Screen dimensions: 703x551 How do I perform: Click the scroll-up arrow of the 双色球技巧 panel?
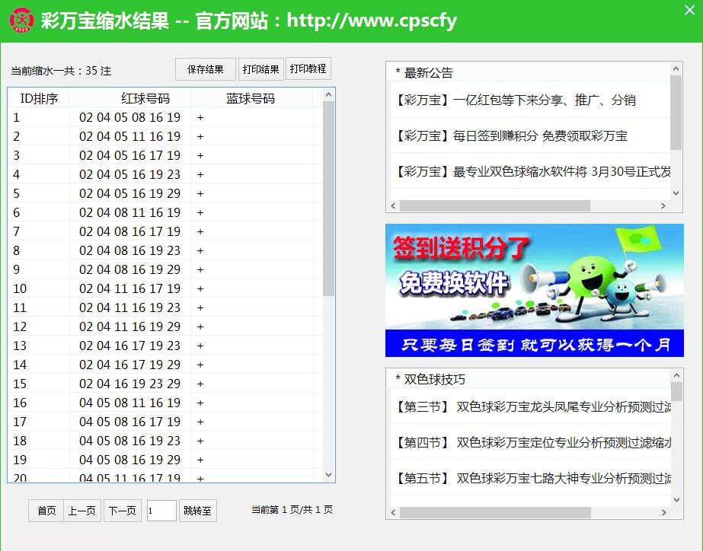[x=675, y=374]
